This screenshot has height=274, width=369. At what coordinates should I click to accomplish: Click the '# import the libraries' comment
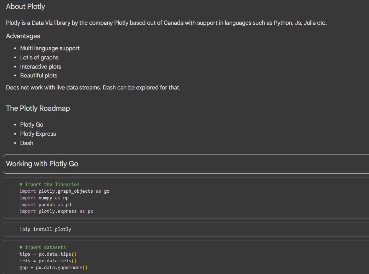pyautogui.click(x=50, y=185)
